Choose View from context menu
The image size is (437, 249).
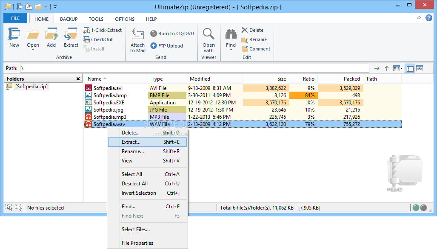coord(147,161)
